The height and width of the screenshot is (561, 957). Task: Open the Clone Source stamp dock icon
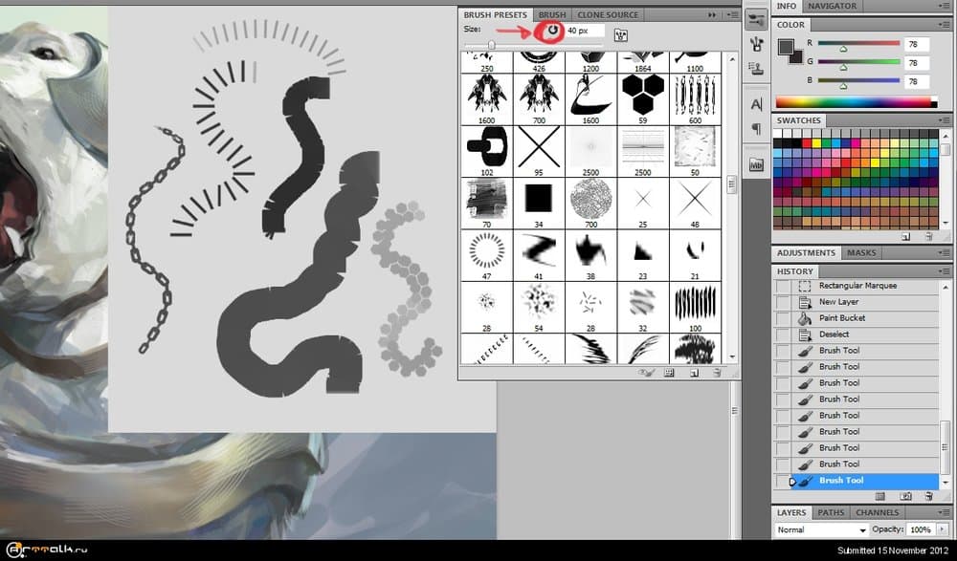click(756, 69)
